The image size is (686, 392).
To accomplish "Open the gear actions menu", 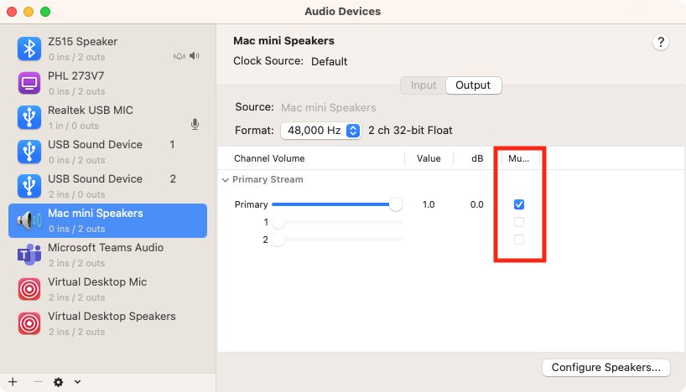I will point(58,382).
